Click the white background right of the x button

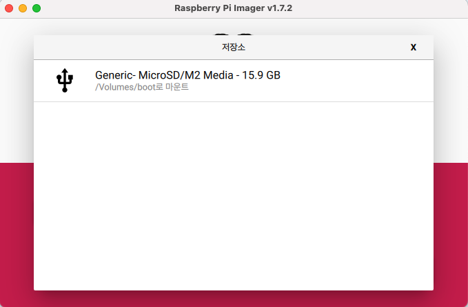click(451, 91)
